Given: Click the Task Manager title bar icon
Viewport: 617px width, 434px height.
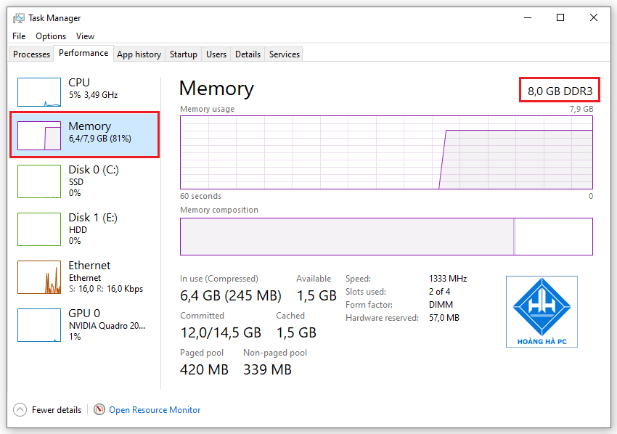Looking at the screenshot, I should coord(20,17).
